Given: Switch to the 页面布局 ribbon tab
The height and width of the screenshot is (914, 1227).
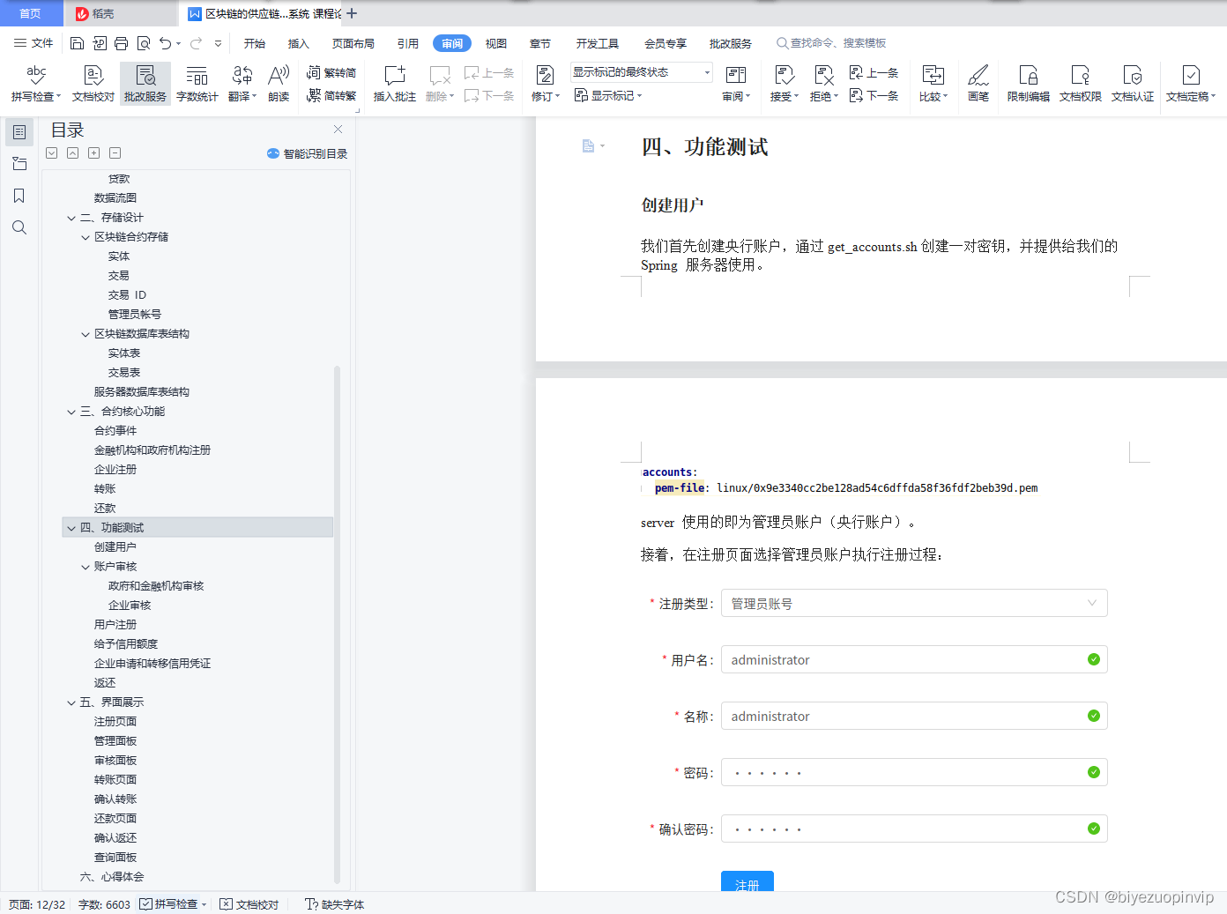Looking at the screenshot, I should [x=353, y=43].
